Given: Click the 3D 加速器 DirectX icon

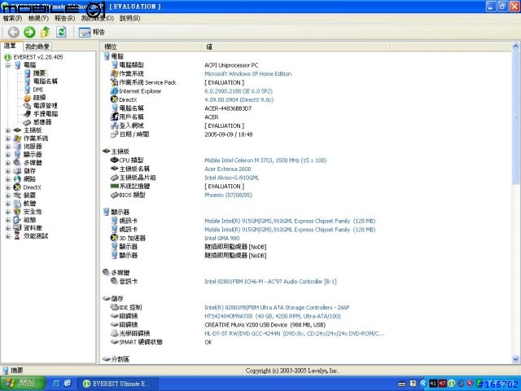Looking at the screenshot, I should tap(114, 238).
